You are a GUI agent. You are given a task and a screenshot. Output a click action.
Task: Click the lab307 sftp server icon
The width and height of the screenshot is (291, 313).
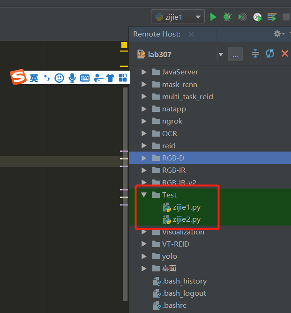(141, 54)
